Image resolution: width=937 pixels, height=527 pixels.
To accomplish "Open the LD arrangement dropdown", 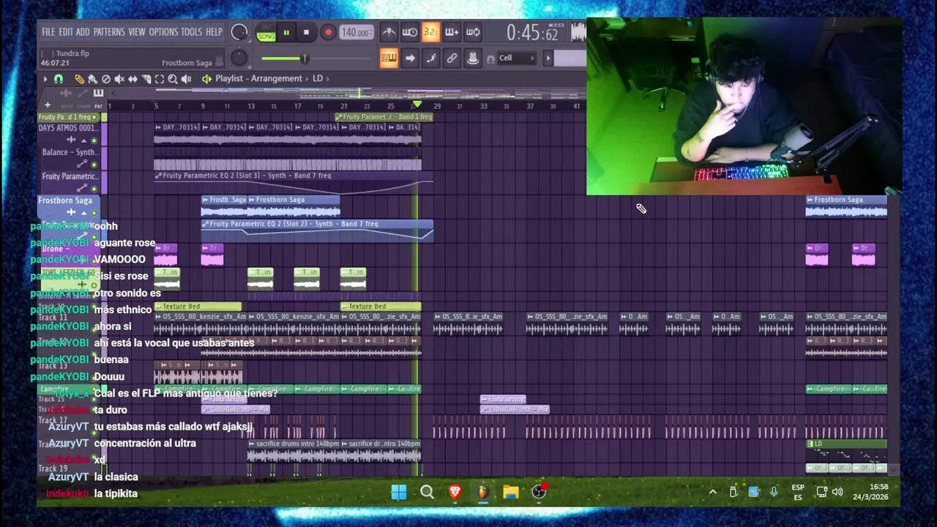I will coord(318,78).
